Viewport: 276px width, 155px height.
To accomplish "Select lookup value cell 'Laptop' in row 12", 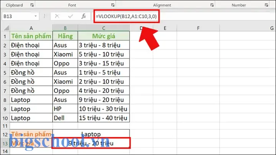I will point(91,134).
